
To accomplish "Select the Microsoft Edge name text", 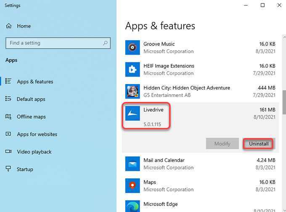I will (161, 204).
